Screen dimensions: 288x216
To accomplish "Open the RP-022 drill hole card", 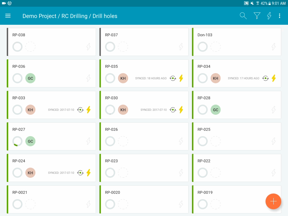I will coord(236,168).
